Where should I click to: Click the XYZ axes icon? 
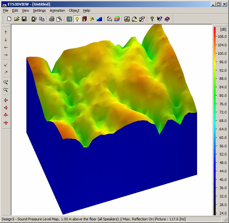click(x=109, y=19)
